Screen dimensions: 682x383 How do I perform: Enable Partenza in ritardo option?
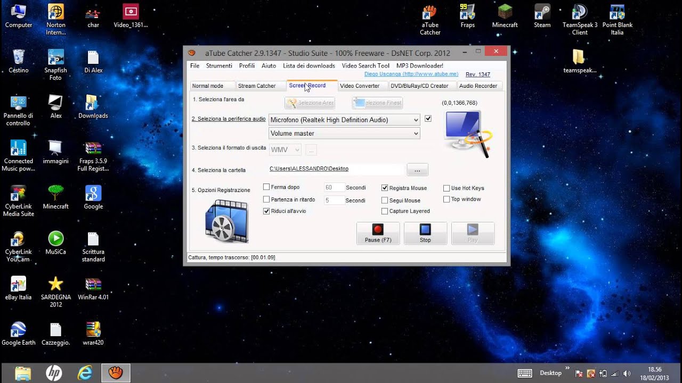point(266,199)
